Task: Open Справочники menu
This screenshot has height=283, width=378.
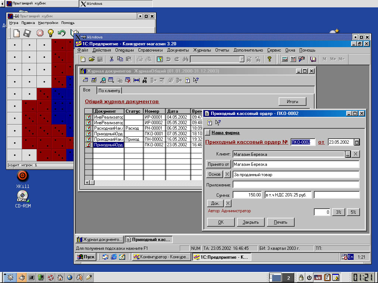Action: pos(150,50)
